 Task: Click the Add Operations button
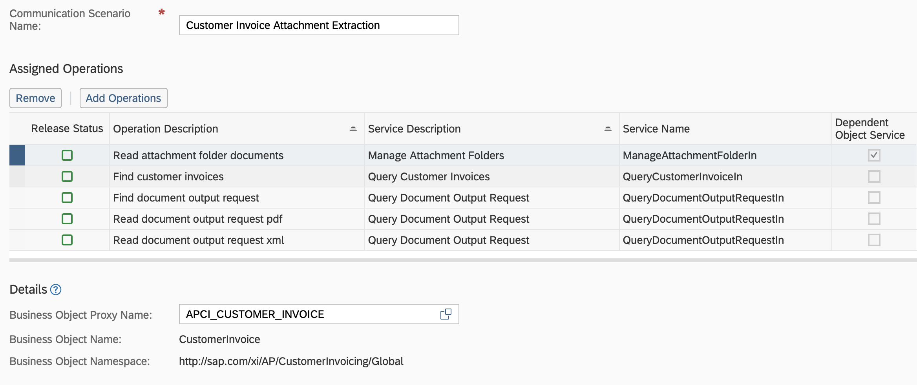[x=123, y=98]
